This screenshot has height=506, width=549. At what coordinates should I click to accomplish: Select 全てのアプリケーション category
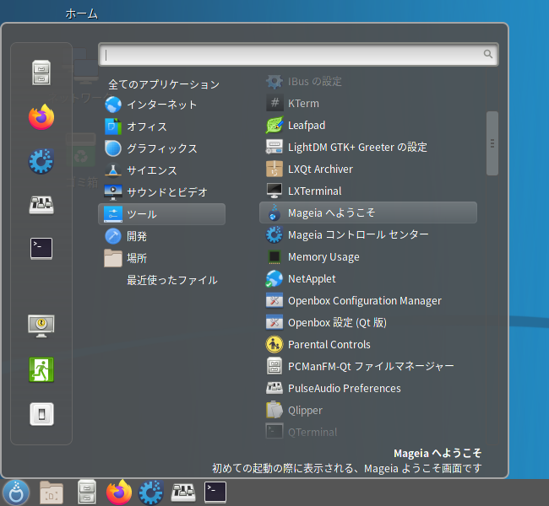click(164, 84)
